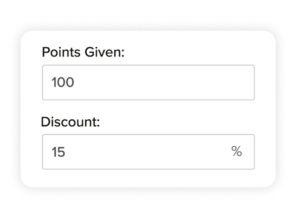Click left edge of Points Given text box
297x218 pixels.
coord(45,82)
